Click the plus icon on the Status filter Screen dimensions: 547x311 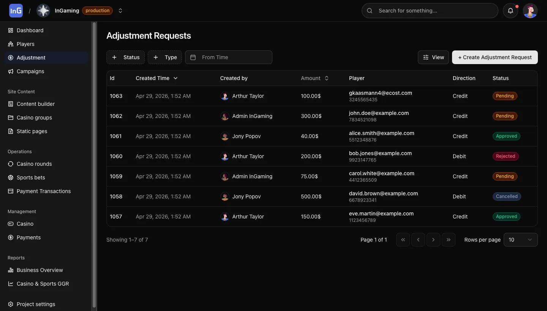(114, 57)
